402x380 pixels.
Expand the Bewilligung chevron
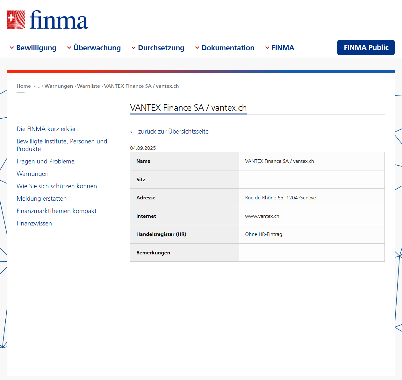coord(12,48)
